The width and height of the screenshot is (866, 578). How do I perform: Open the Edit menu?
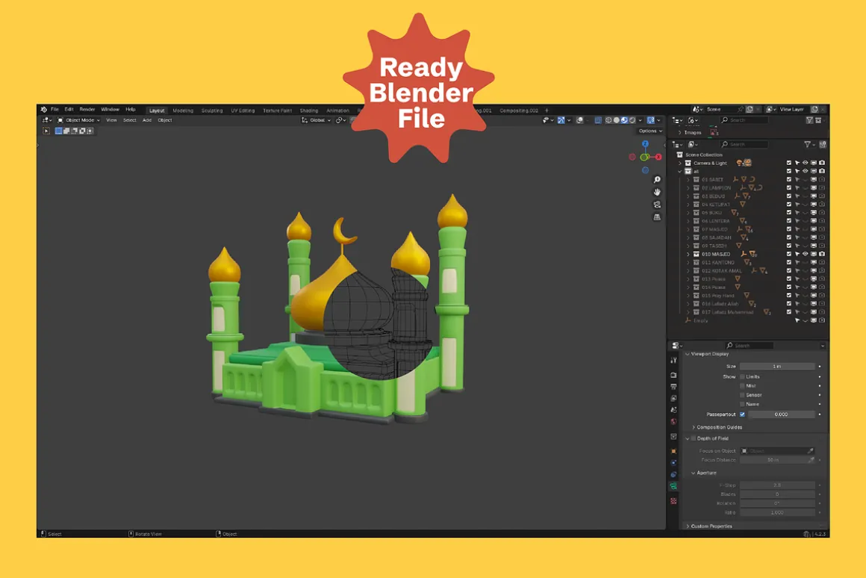[x=69, y=110]
